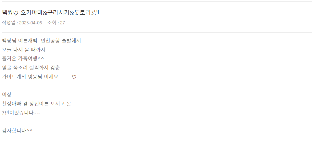
Task: Click the line 택쨩님 이른새벽 인천공항 출발해서
Action: tap(41, 41)
